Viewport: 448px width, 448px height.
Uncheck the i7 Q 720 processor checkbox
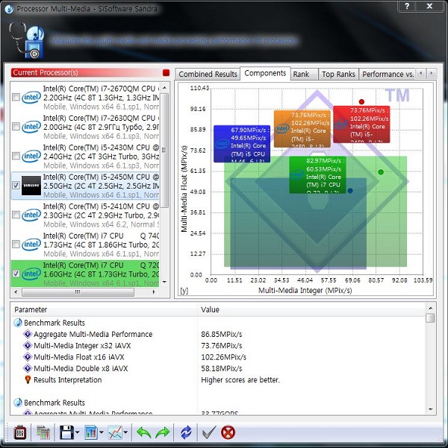coord(16,274)
